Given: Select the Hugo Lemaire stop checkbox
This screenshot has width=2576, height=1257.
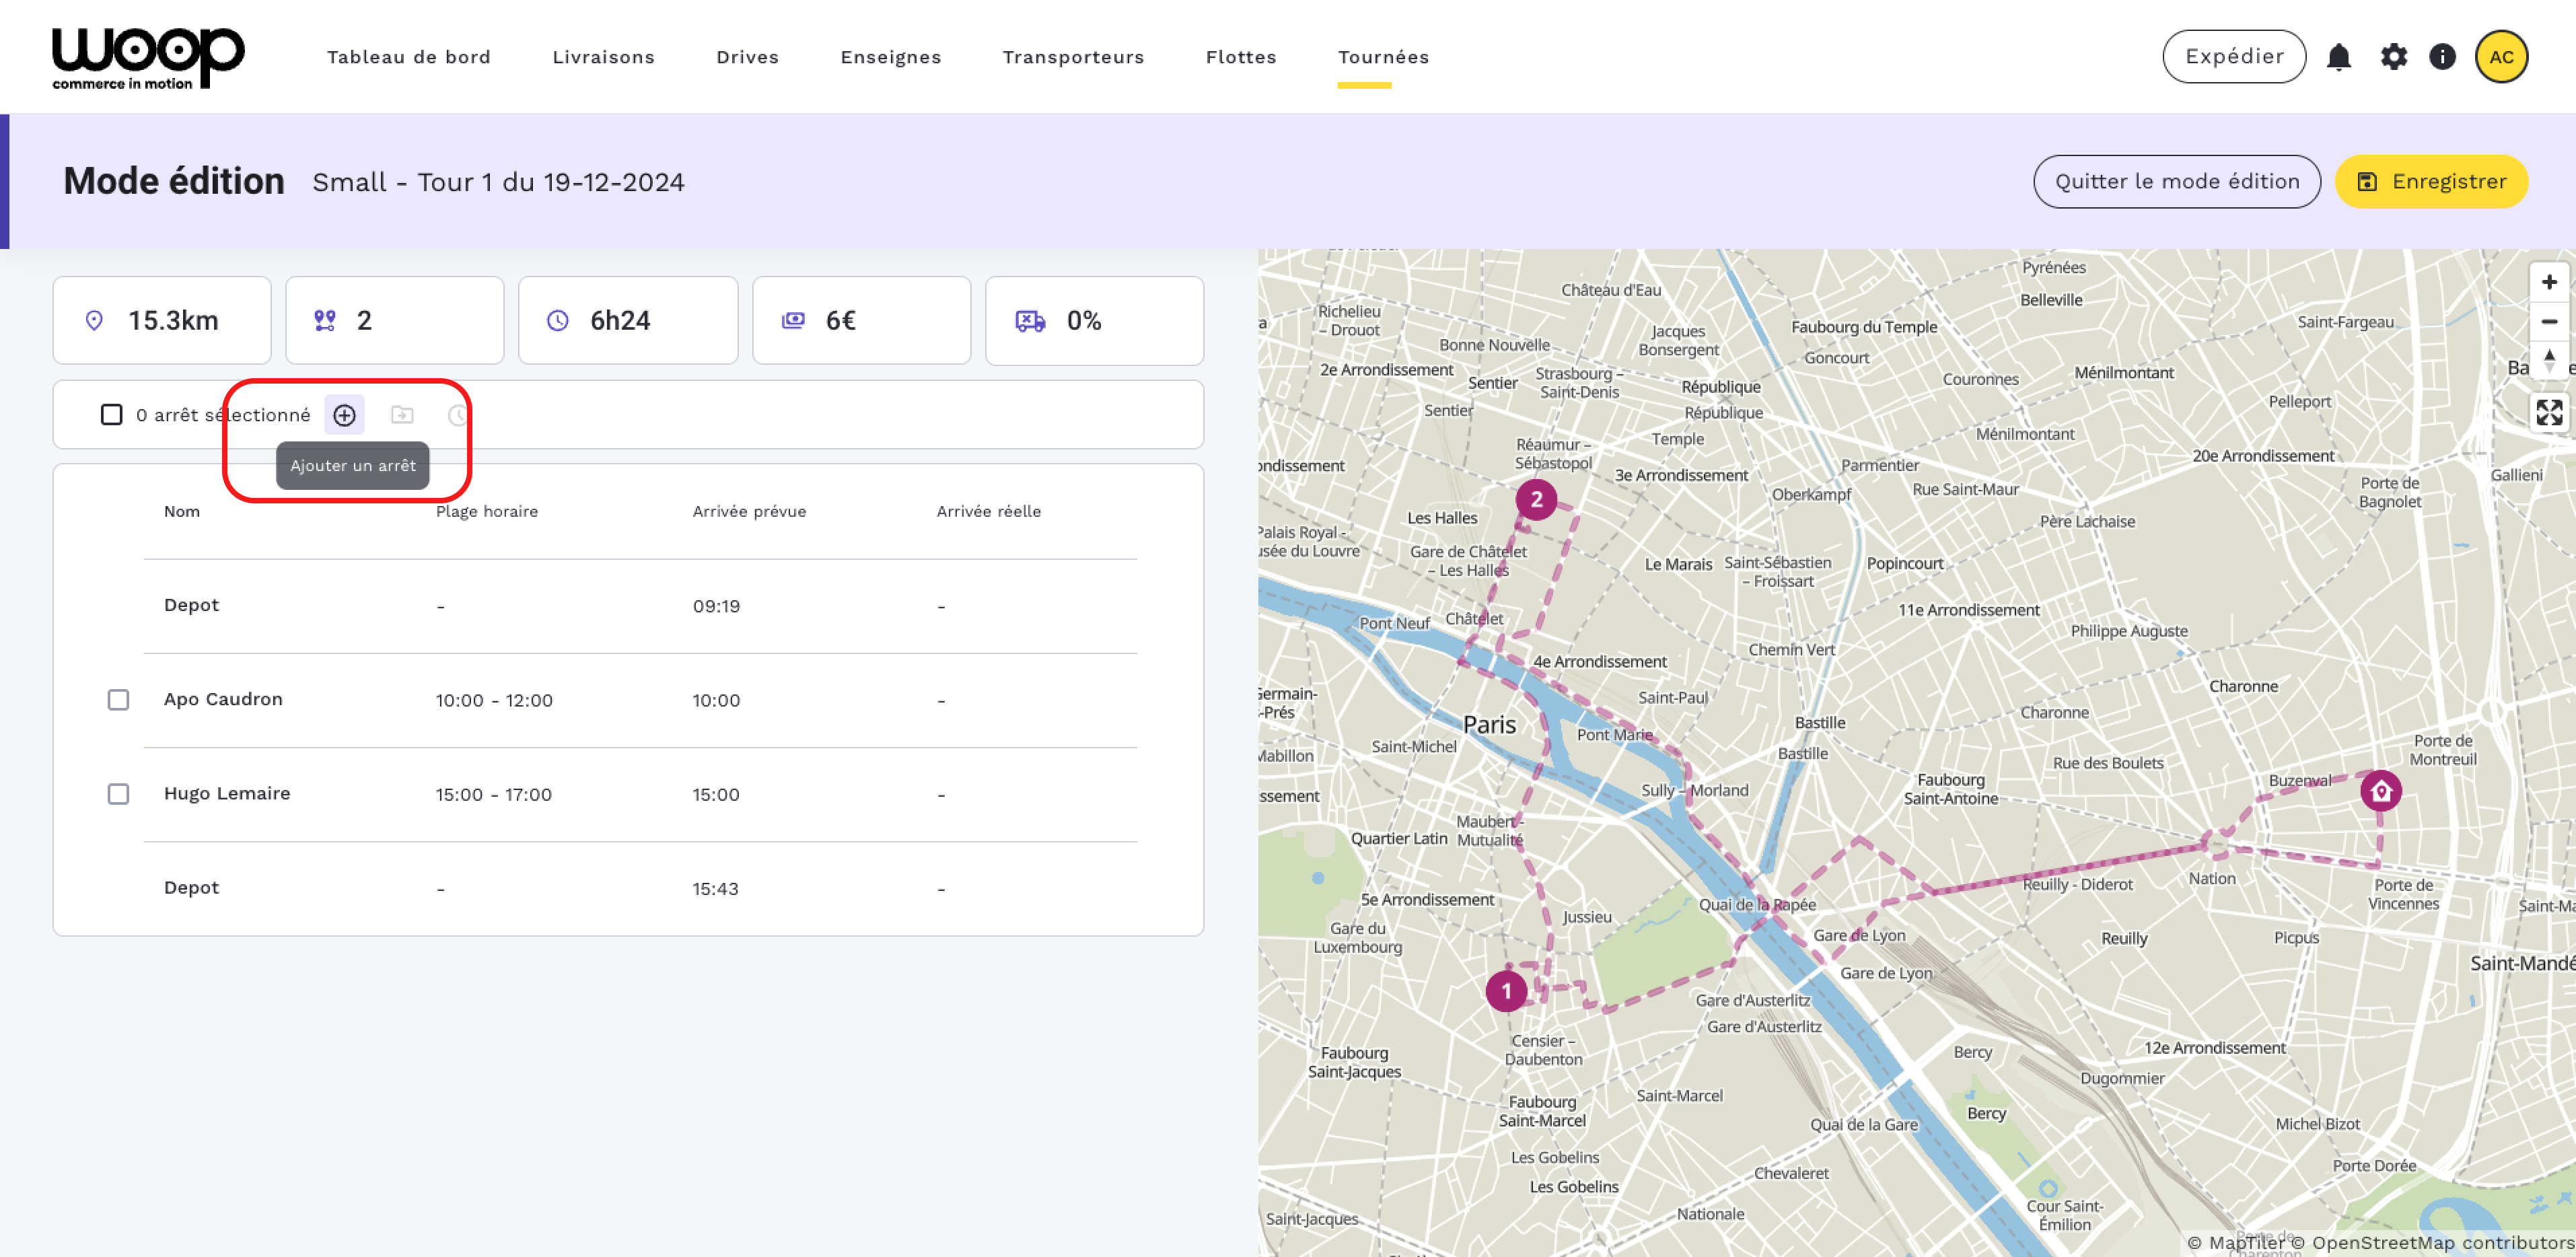Looking at the screenshot, I should (118, 794).
